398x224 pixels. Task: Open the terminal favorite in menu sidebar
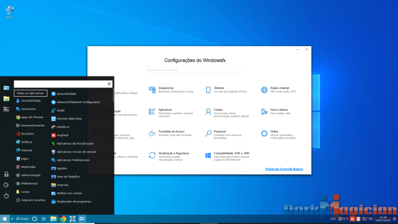pyautogui.click(x=6, y=109)
